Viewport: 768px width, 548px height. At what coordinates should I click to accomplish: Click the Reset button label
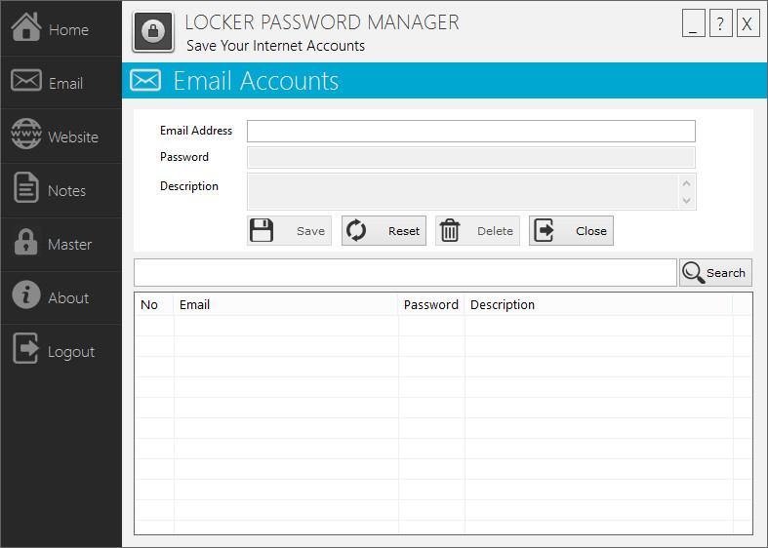click(404, 231)
